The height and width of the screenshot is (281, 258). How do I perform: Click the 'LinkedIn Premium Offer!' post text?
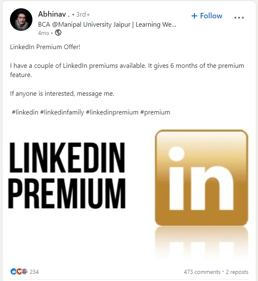(45, 46)
